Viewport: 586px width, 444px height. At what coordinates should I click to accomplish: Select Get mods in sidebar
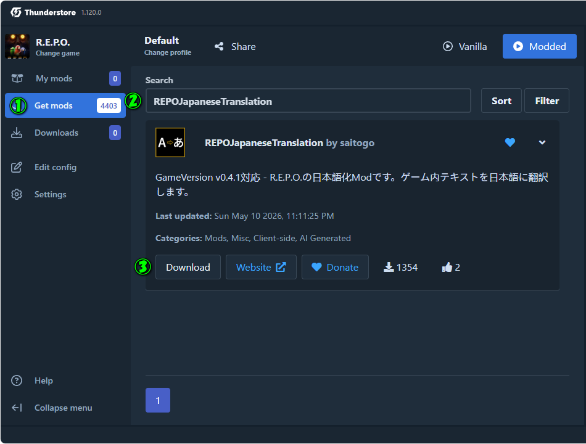pos(65,105)
